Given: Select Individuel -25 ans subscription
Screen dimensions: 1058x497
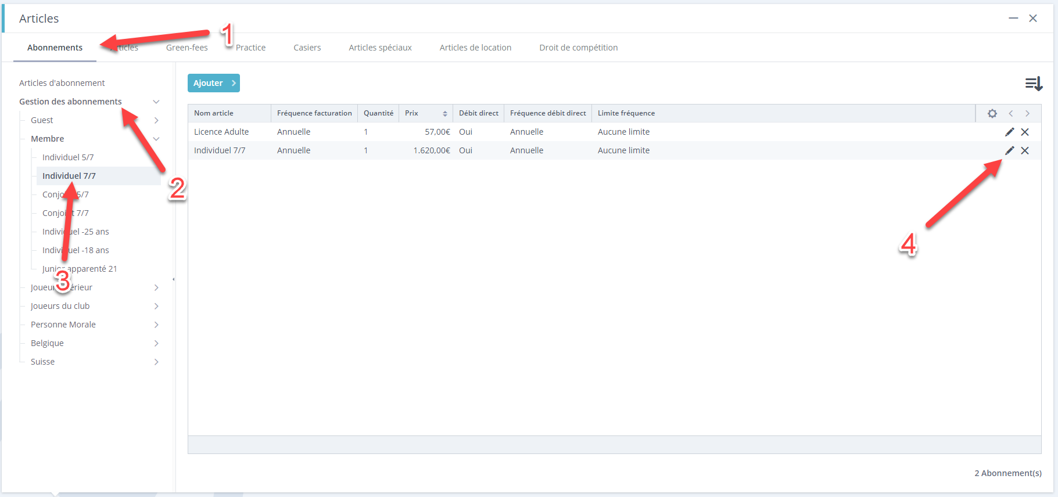Looking at the screenshot, I should tap(76, 232).
